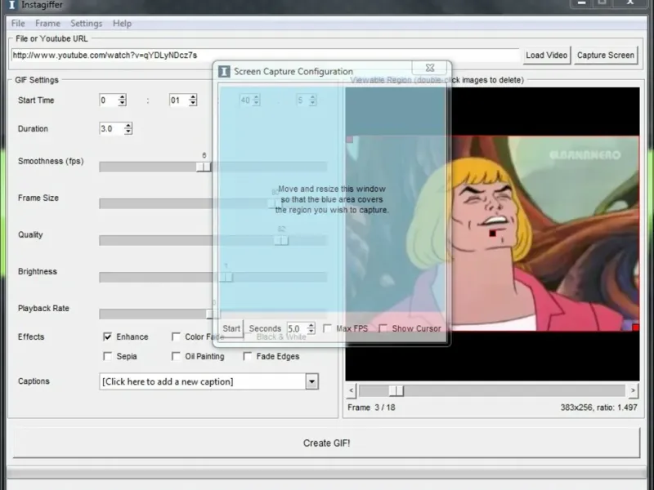Screen dimensions: 654x490
Task: Enable the Sepia effect checkbox
Action: (108, 356)
